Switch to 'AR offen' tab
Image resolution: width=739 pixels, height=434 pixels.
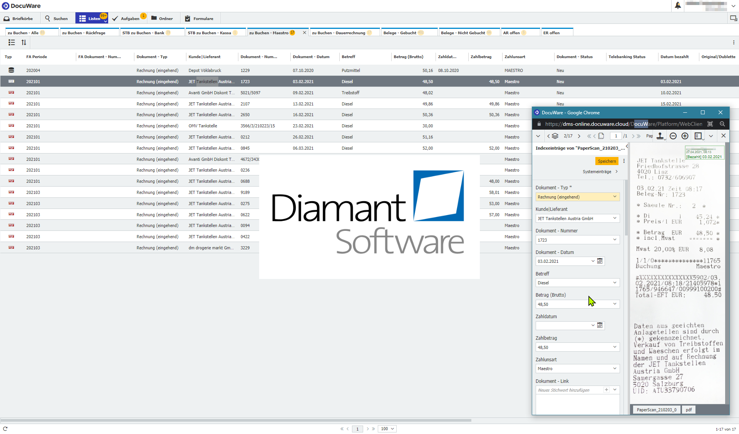(x=520, y=33)
